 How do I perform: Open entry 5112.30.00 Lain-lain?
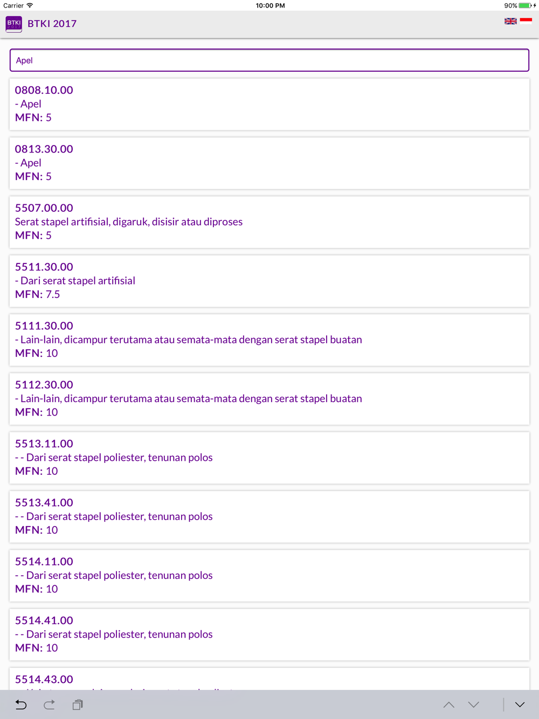[269, 399]
